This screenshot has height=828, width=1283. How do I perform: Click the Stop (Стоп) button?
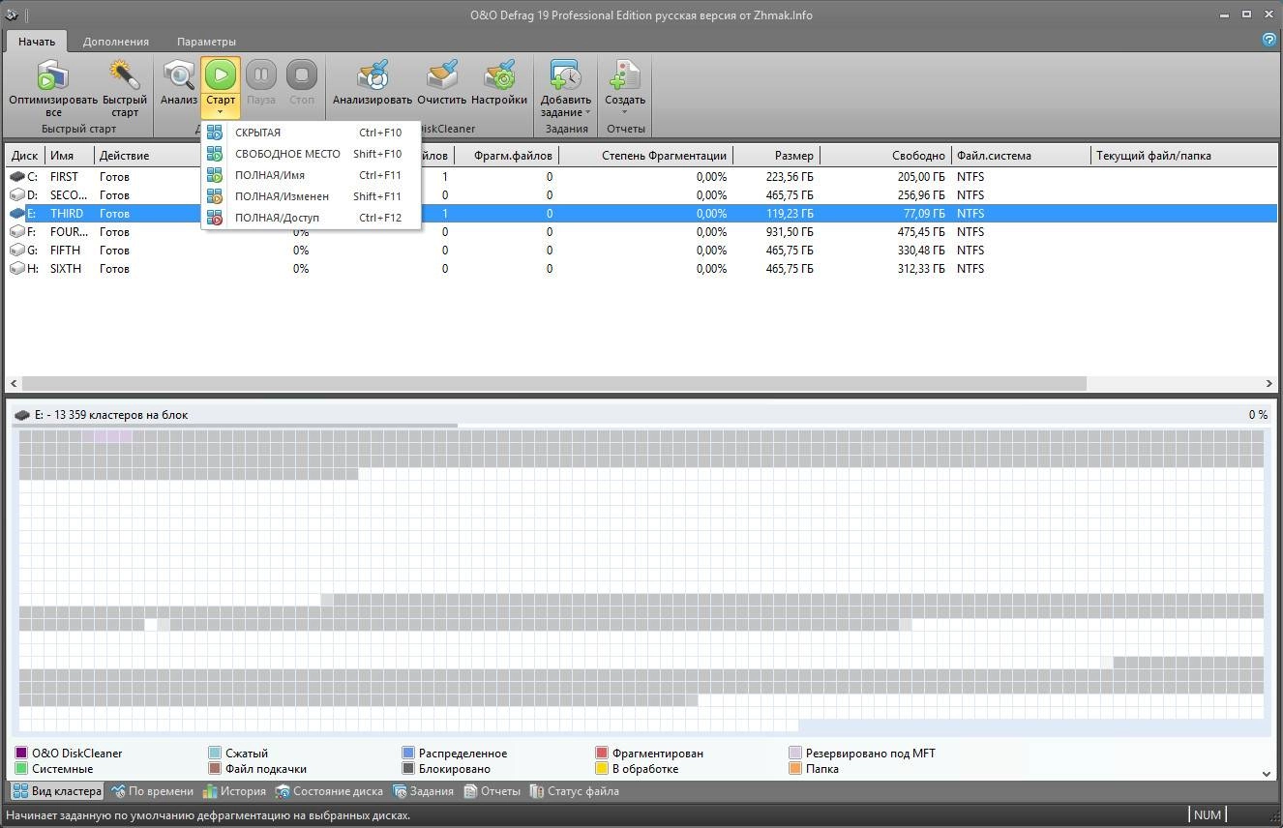click(x=302, y=74)
